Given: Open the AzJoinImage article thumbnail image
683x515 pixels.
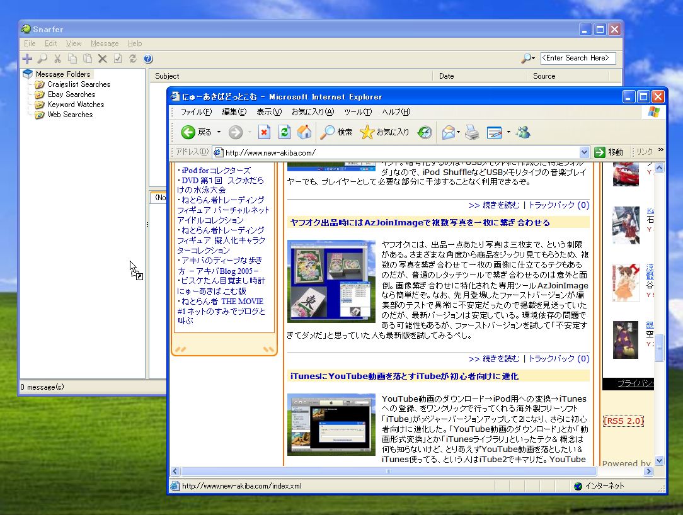Looking at the screenshot, I should pos(331,281).
